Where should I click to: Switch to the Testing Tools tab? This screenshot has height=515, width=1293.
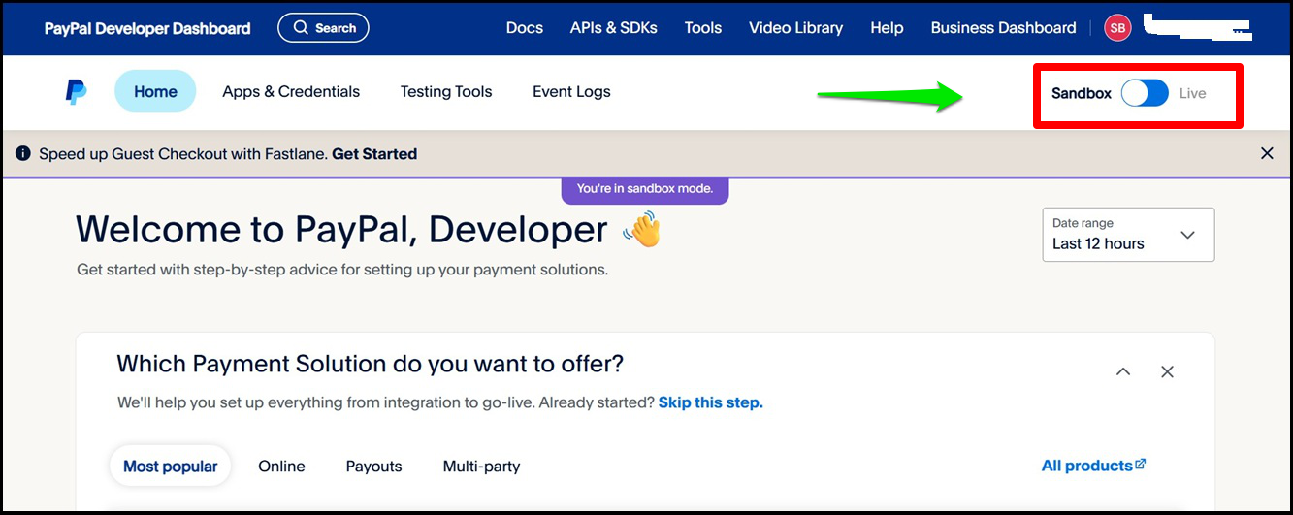(446, 92)
